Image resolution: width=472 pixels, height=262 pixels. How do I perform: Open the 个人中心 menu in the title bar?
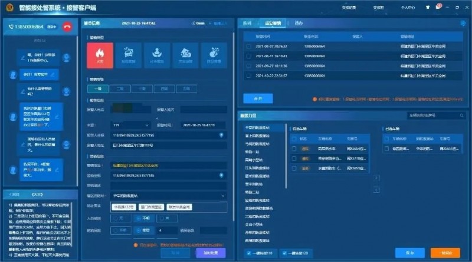click(408, 8)
